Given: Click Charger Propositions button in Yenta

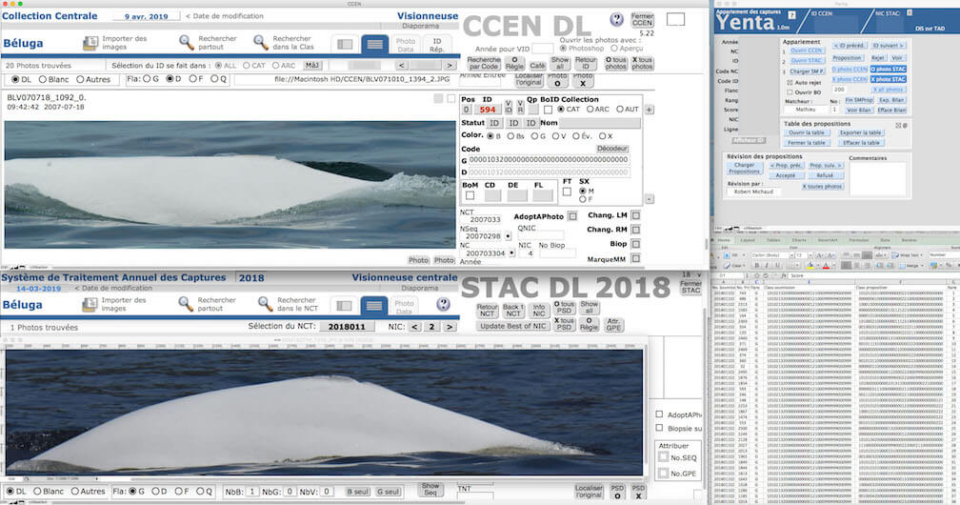Looking at the screenshot, I should (745, 168).
